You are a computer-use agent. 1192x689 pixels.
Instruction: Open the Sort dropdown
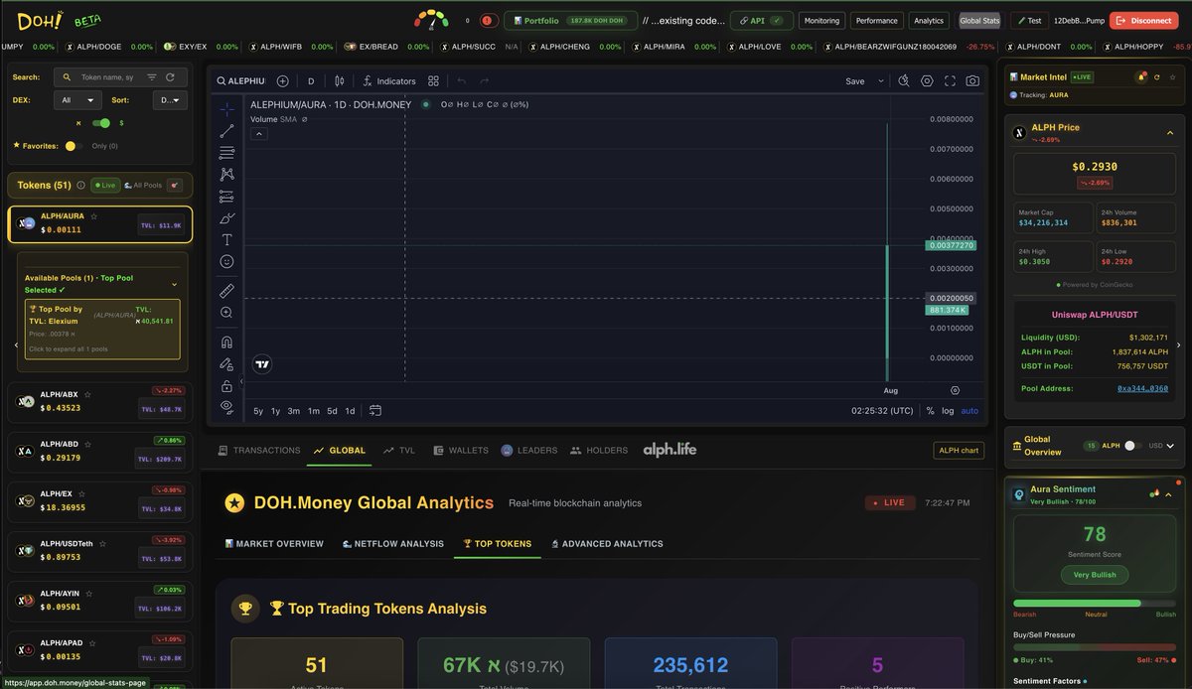169,99
